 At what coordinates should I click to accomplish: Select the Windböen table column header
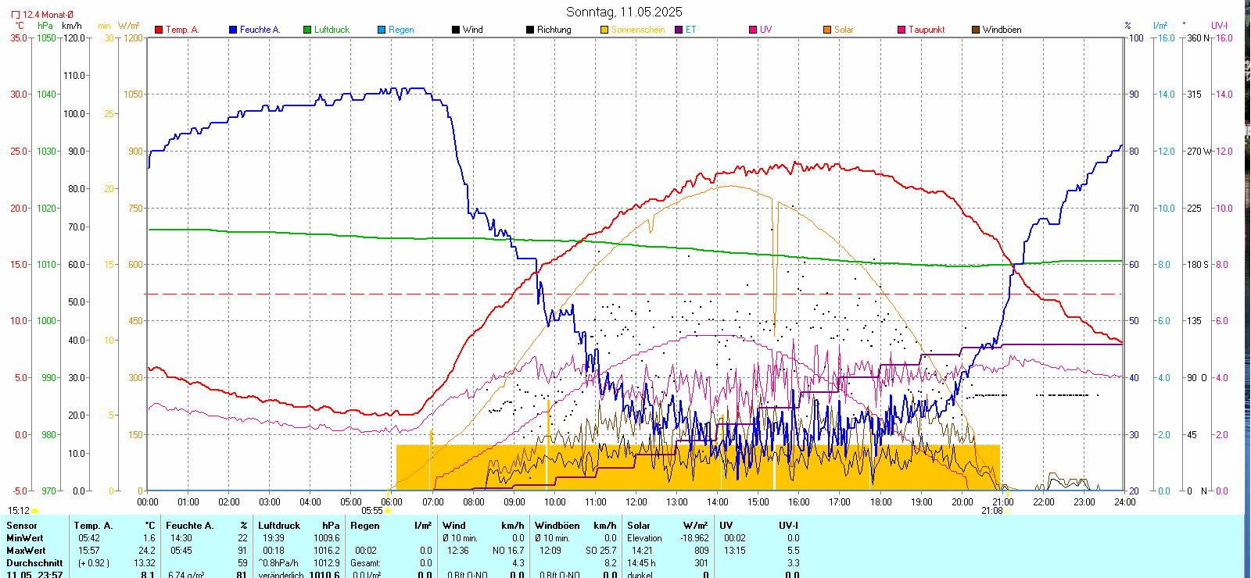[557, 526]
